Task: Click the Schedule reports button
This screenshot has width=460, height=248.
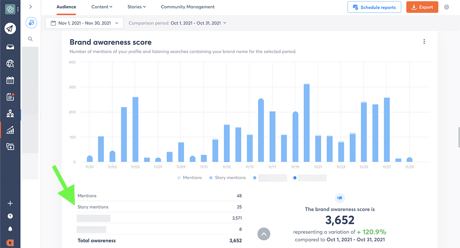Action: pos(374,7)
